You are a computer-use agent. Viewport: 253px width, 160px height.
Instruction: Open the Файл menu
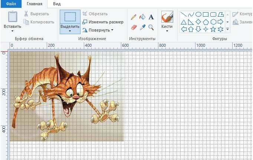11,4
